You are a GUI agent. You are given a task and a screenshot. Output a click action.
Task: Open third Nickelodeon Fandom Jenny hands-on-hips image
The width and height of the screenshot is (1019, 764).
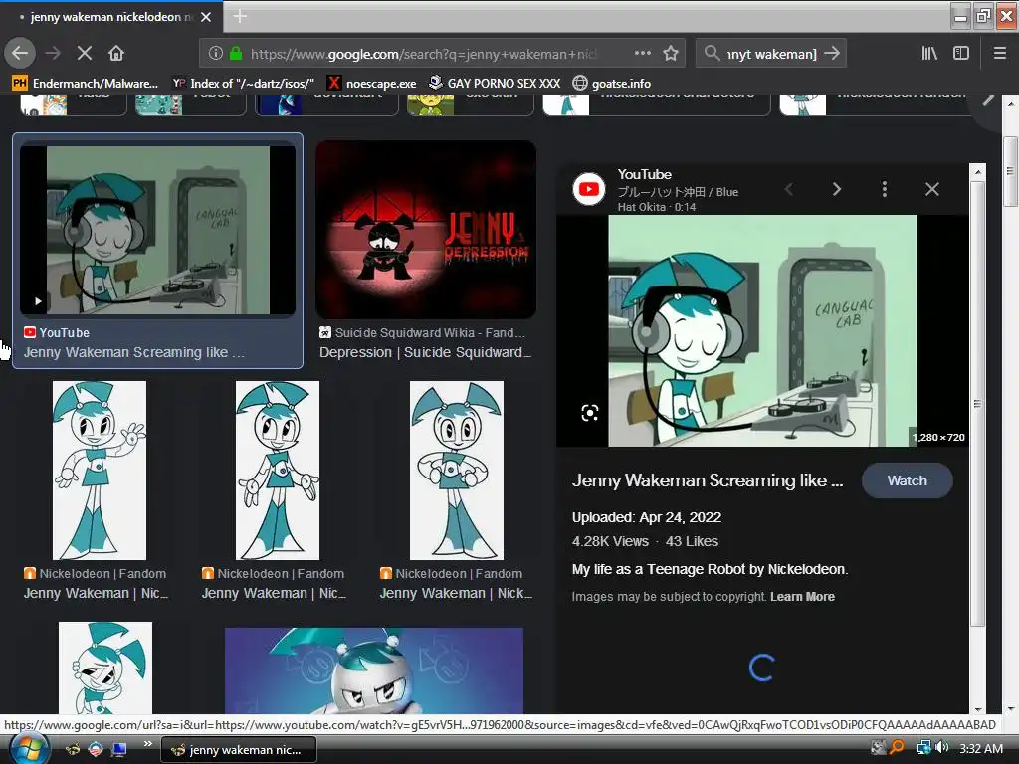coord(456,471)
